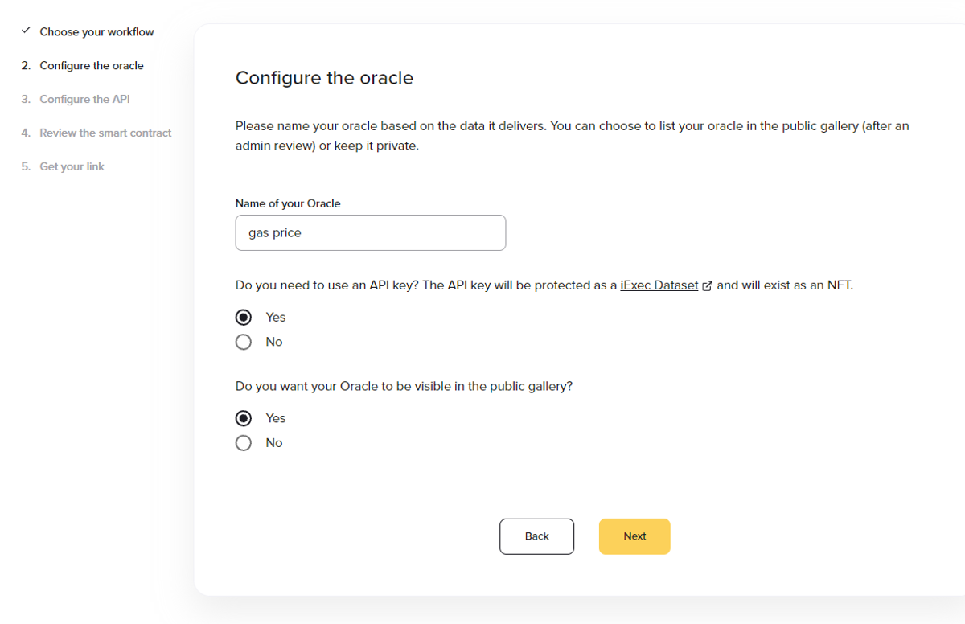Open the external link icon after iExec Dataset
This screenshot has height=624, width=965.
coord(708,285)
